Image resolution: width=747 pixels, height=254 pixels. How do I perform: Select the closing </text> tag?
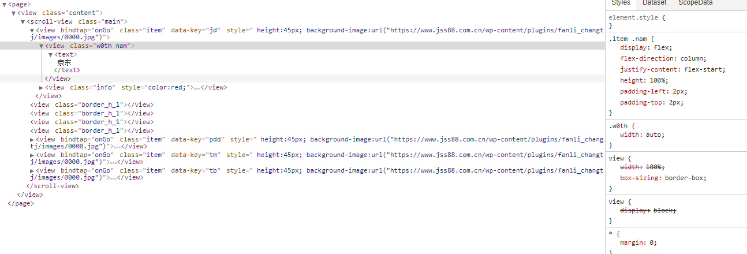point(67,70)
